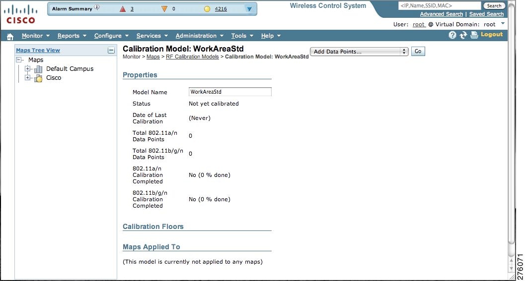Click the 802.11a/n 'No (0 % done)' value

coord(209,175)
